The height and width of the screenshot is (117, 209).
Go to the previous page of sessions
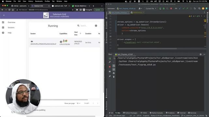point(93,103)
